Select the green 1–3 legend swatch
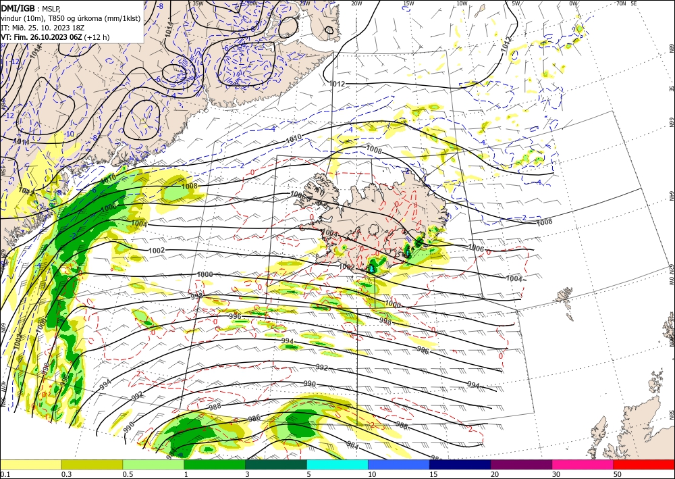Image resolution: width=675 pixels, height=479 pixels. point(215,464)
